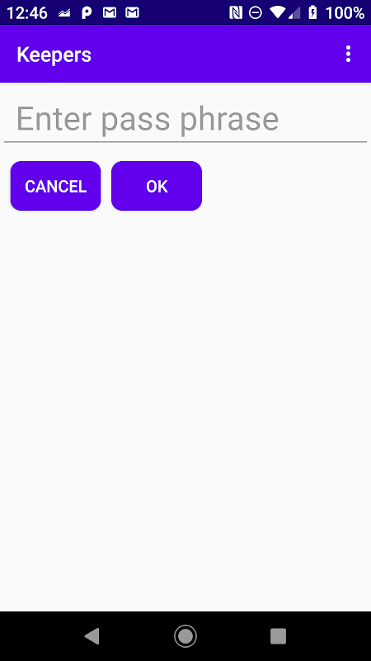Tap the do-not-disturb status icon
The image size is (371, 661).
coord(256,13)
